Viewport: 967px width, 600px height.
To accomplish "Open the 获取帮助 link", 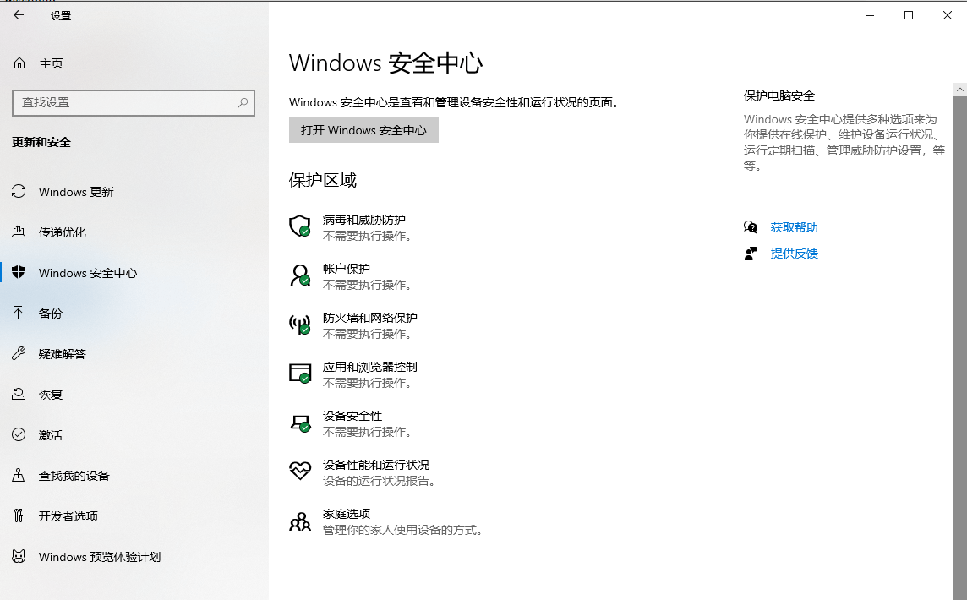I will [x=794, y=227].
